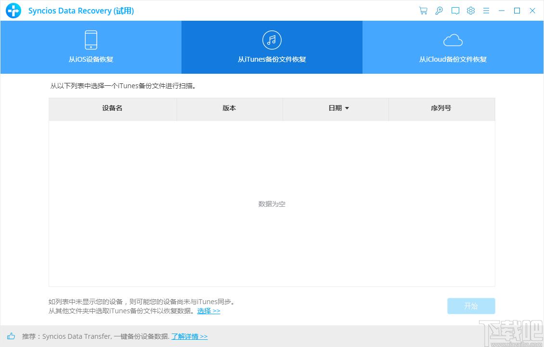The height and width of the screenshot is (347, 544).
Task: Click the 选择 >> link
Action: 208,311
